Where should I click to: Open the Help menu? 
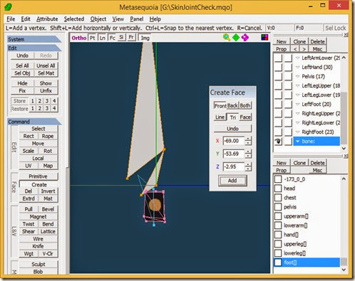tap(155, 19)
